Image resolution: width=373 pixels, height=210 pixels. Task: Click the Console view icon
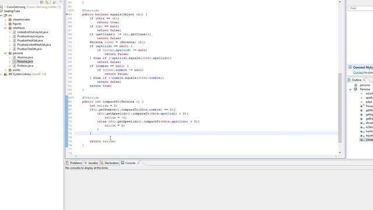tap(122, 163)
